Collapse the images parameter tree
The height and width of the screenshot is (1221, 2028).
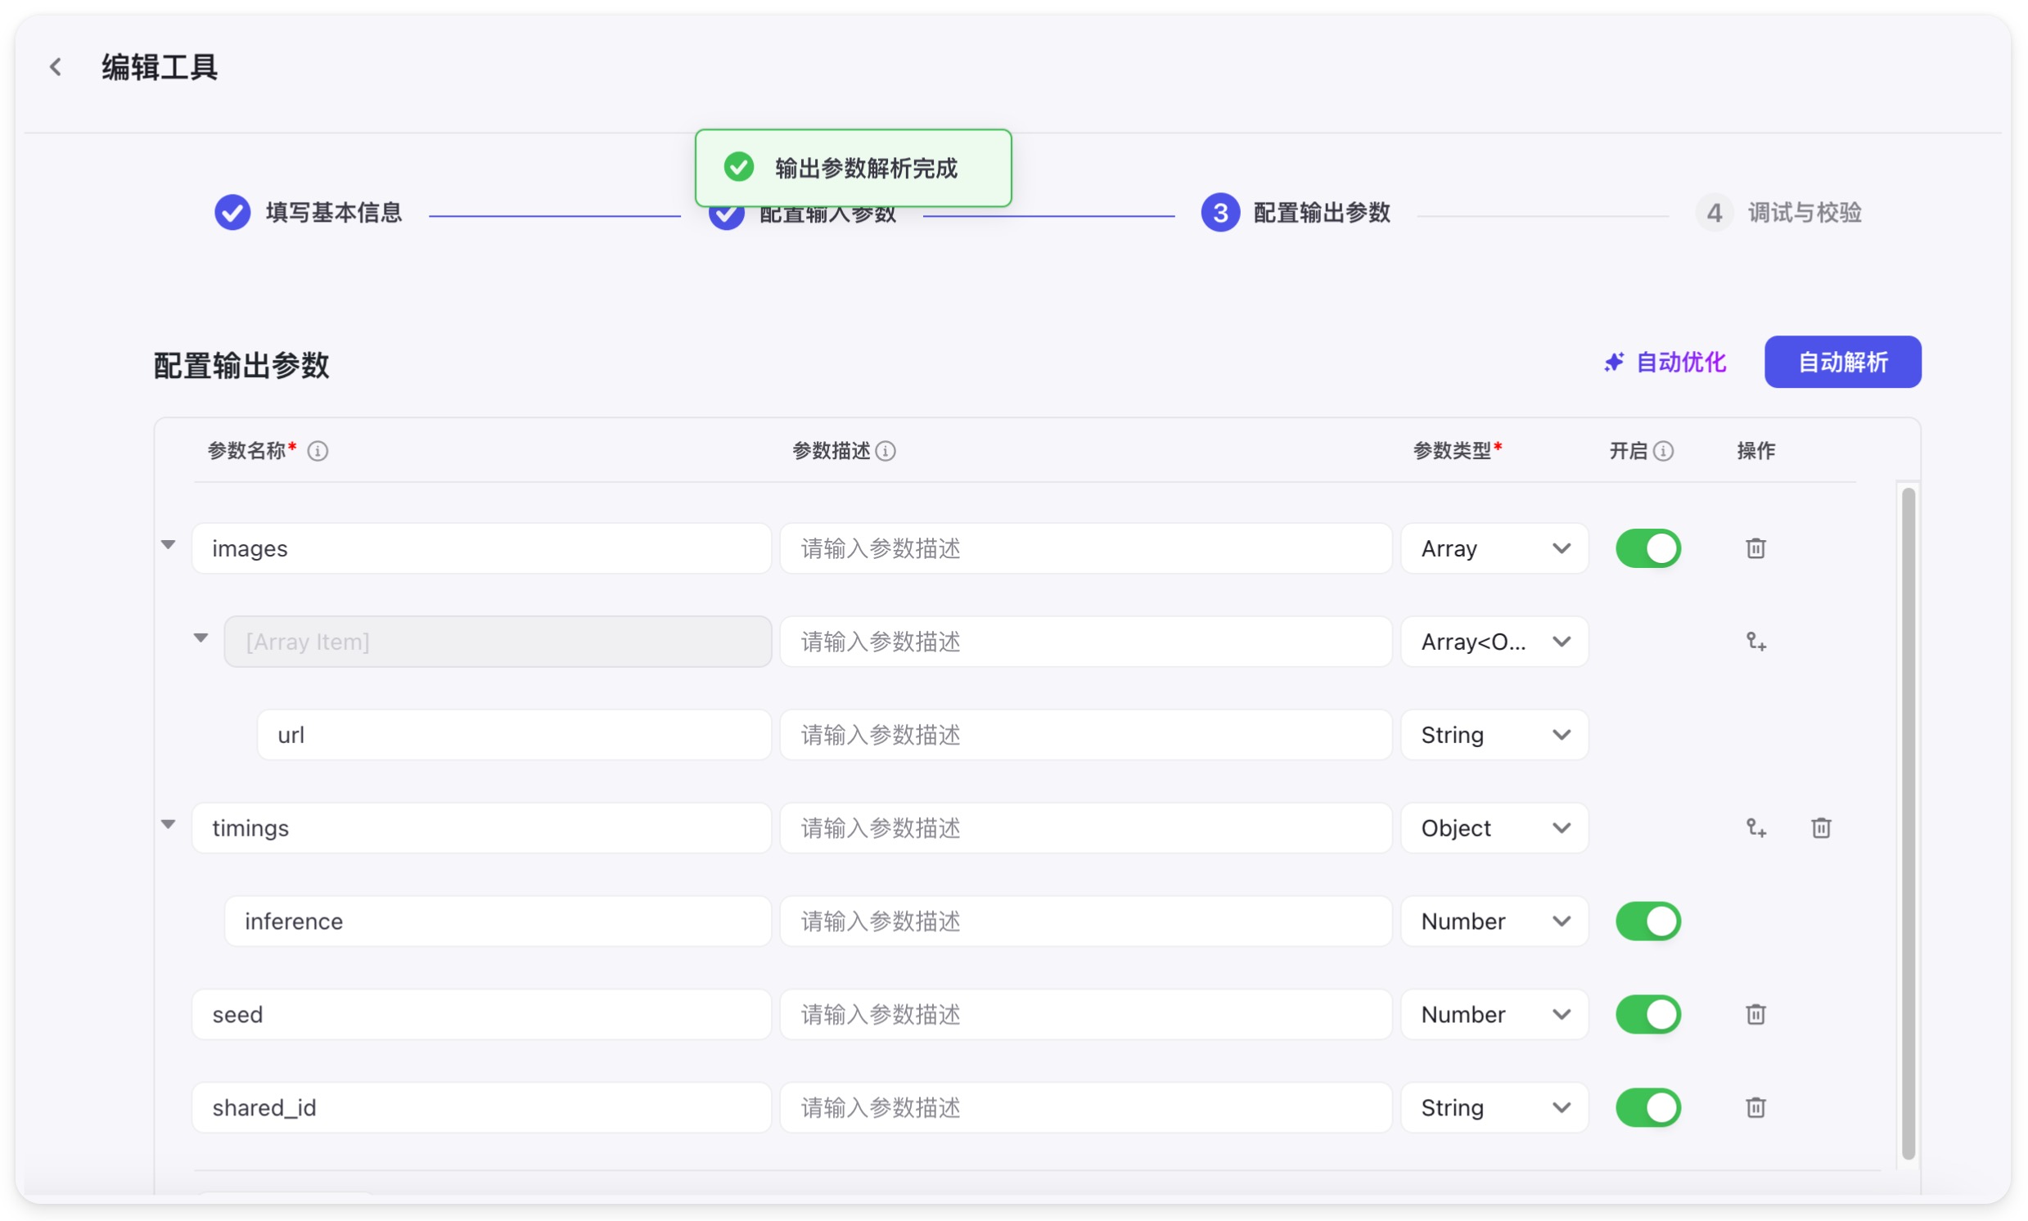pos(169,545)
